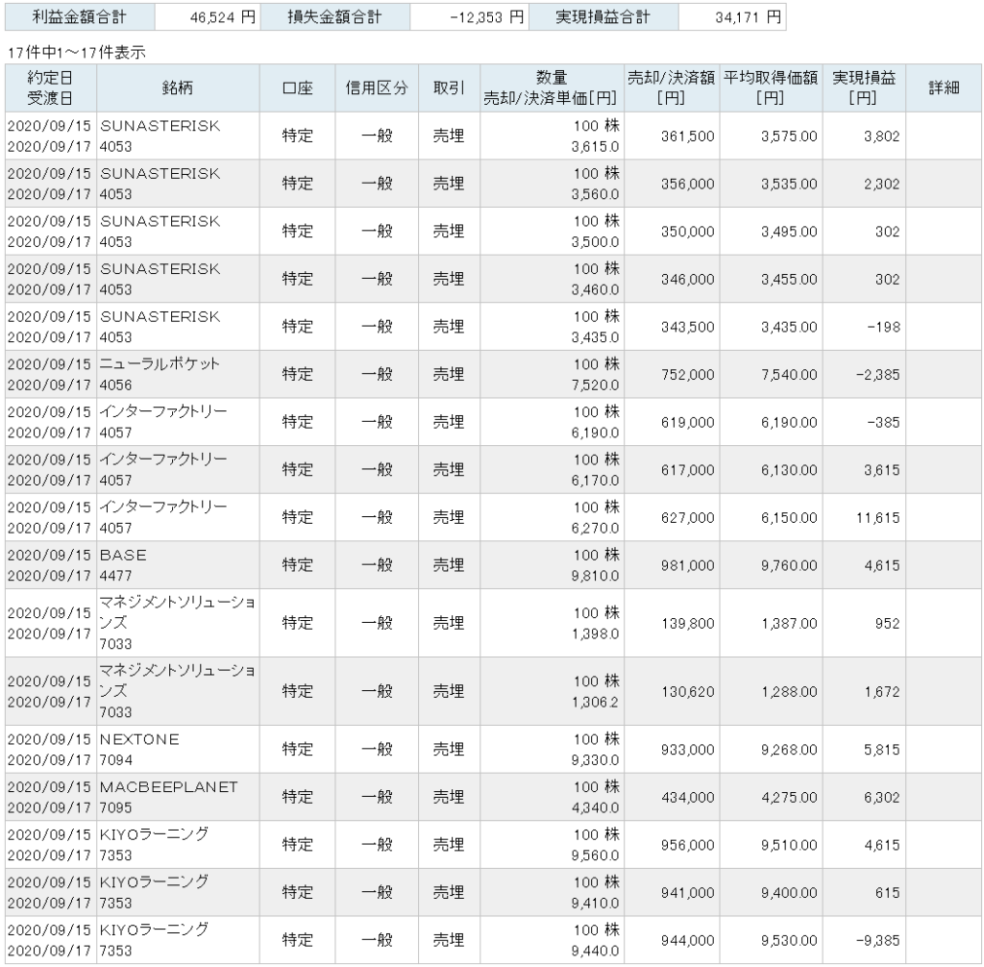Click the 損失金額合計 label

point(334,17)
